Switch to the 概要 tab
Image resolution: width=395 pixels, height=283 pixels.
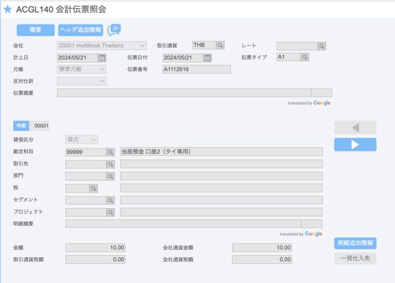pos(35,30)
